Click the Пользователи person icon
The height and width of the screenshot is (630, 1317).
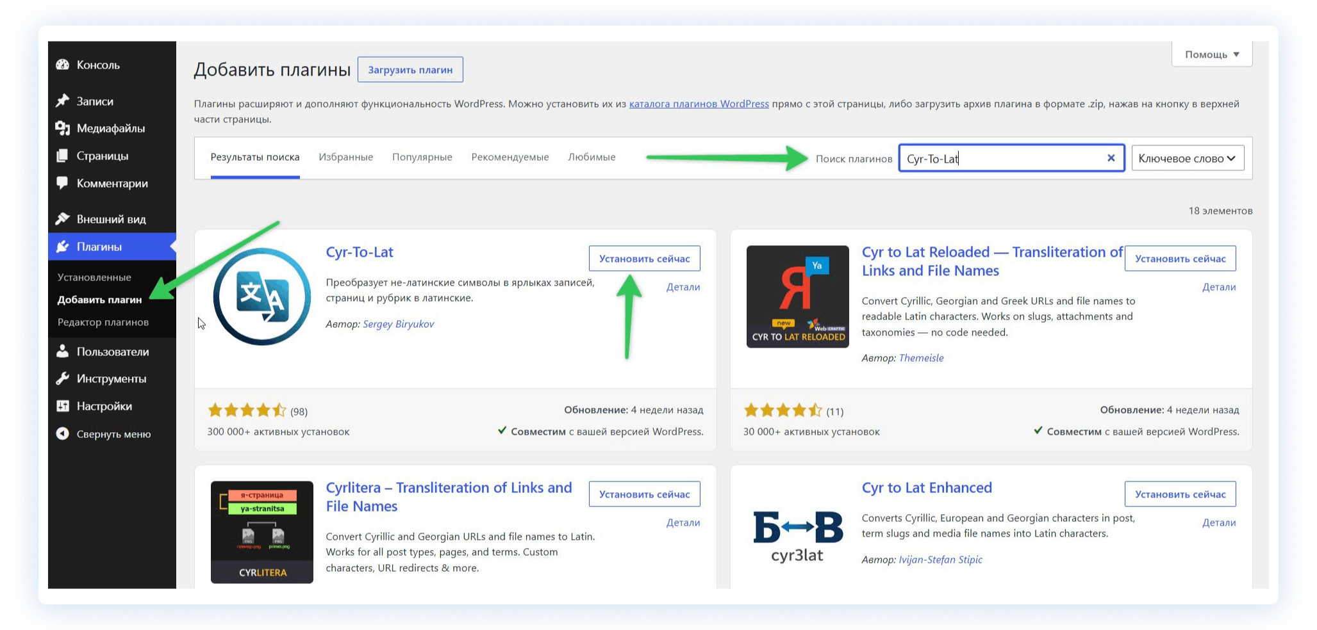[x=62, y=351]
